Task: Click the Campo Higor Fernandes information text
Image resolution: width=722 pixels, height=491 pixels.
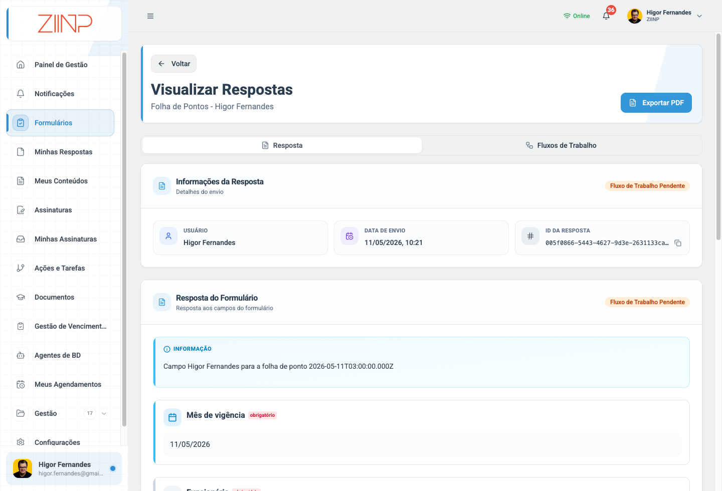Action: 278,366
